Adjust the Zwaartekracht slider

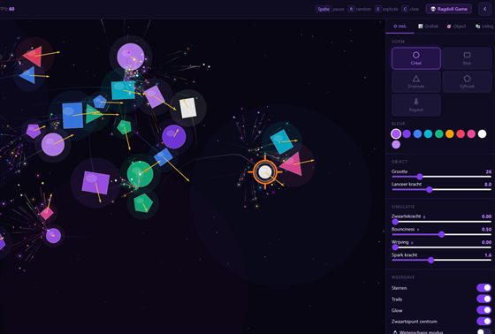pos(442,222)
